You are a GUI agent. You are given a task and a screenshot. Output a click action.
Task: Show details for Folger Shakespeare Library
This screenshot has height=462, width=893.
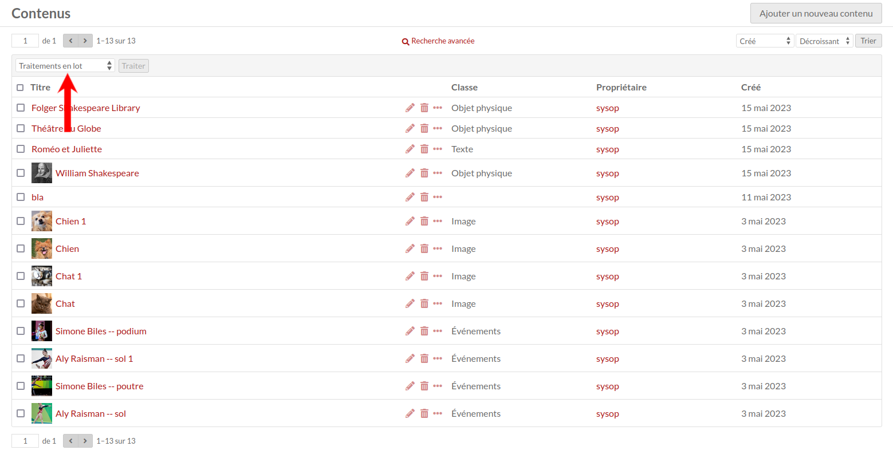tap(438, 108)
